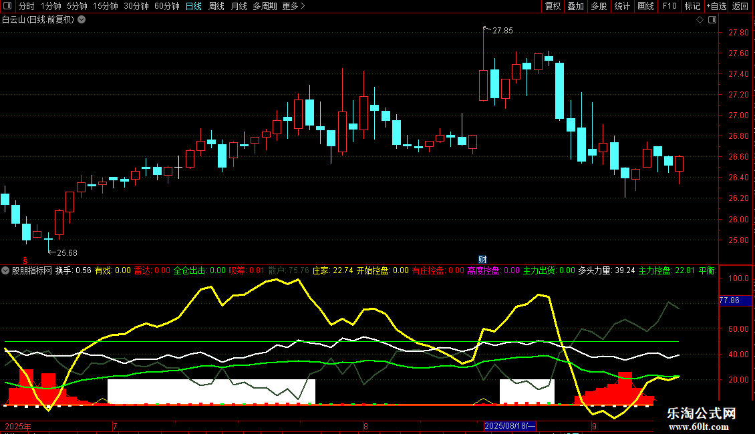Screen dimensions: 755x434
Task: Click the diamond marker icon above chart
Action: click(x=700, y=20)
